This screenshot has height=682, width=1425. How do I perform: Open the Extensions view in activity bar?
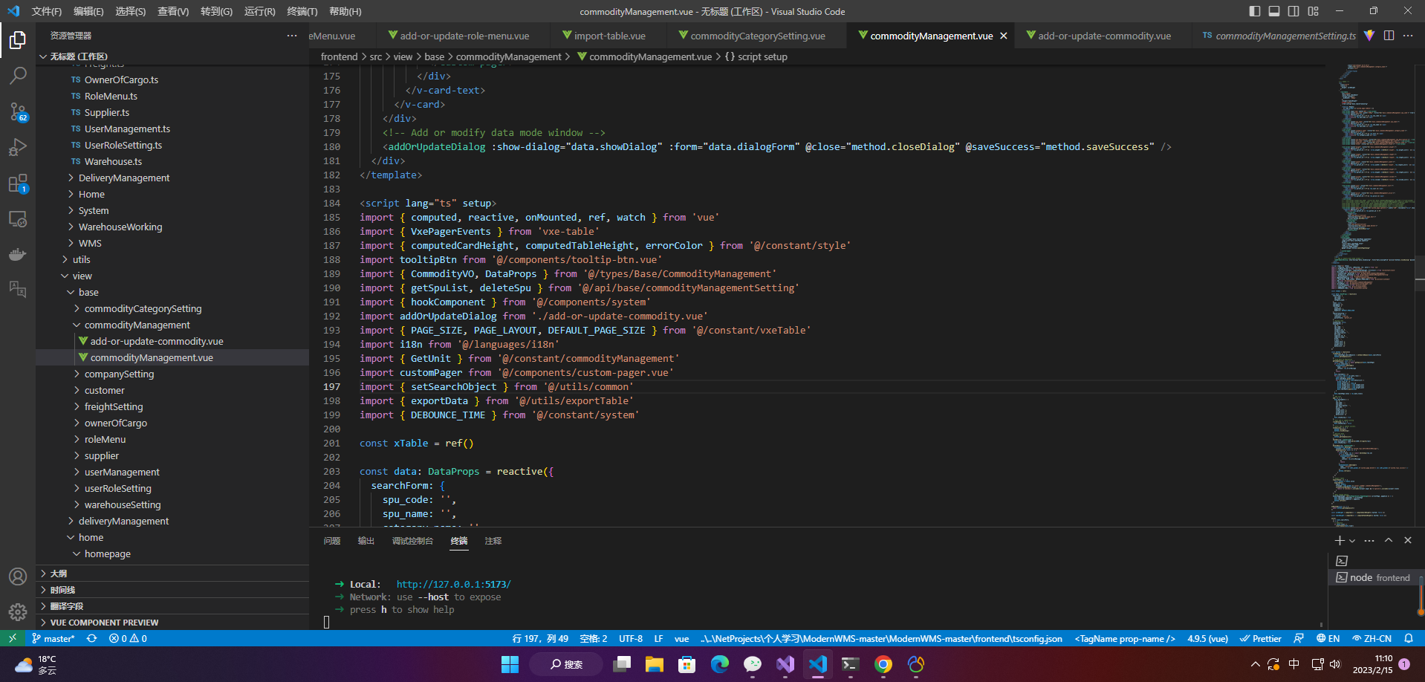tap(18, 184)
